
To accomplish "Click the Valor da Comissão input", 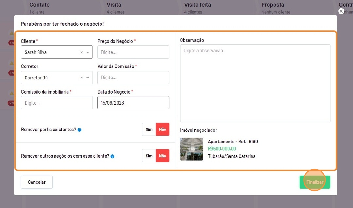I will [x=133, y=78].
